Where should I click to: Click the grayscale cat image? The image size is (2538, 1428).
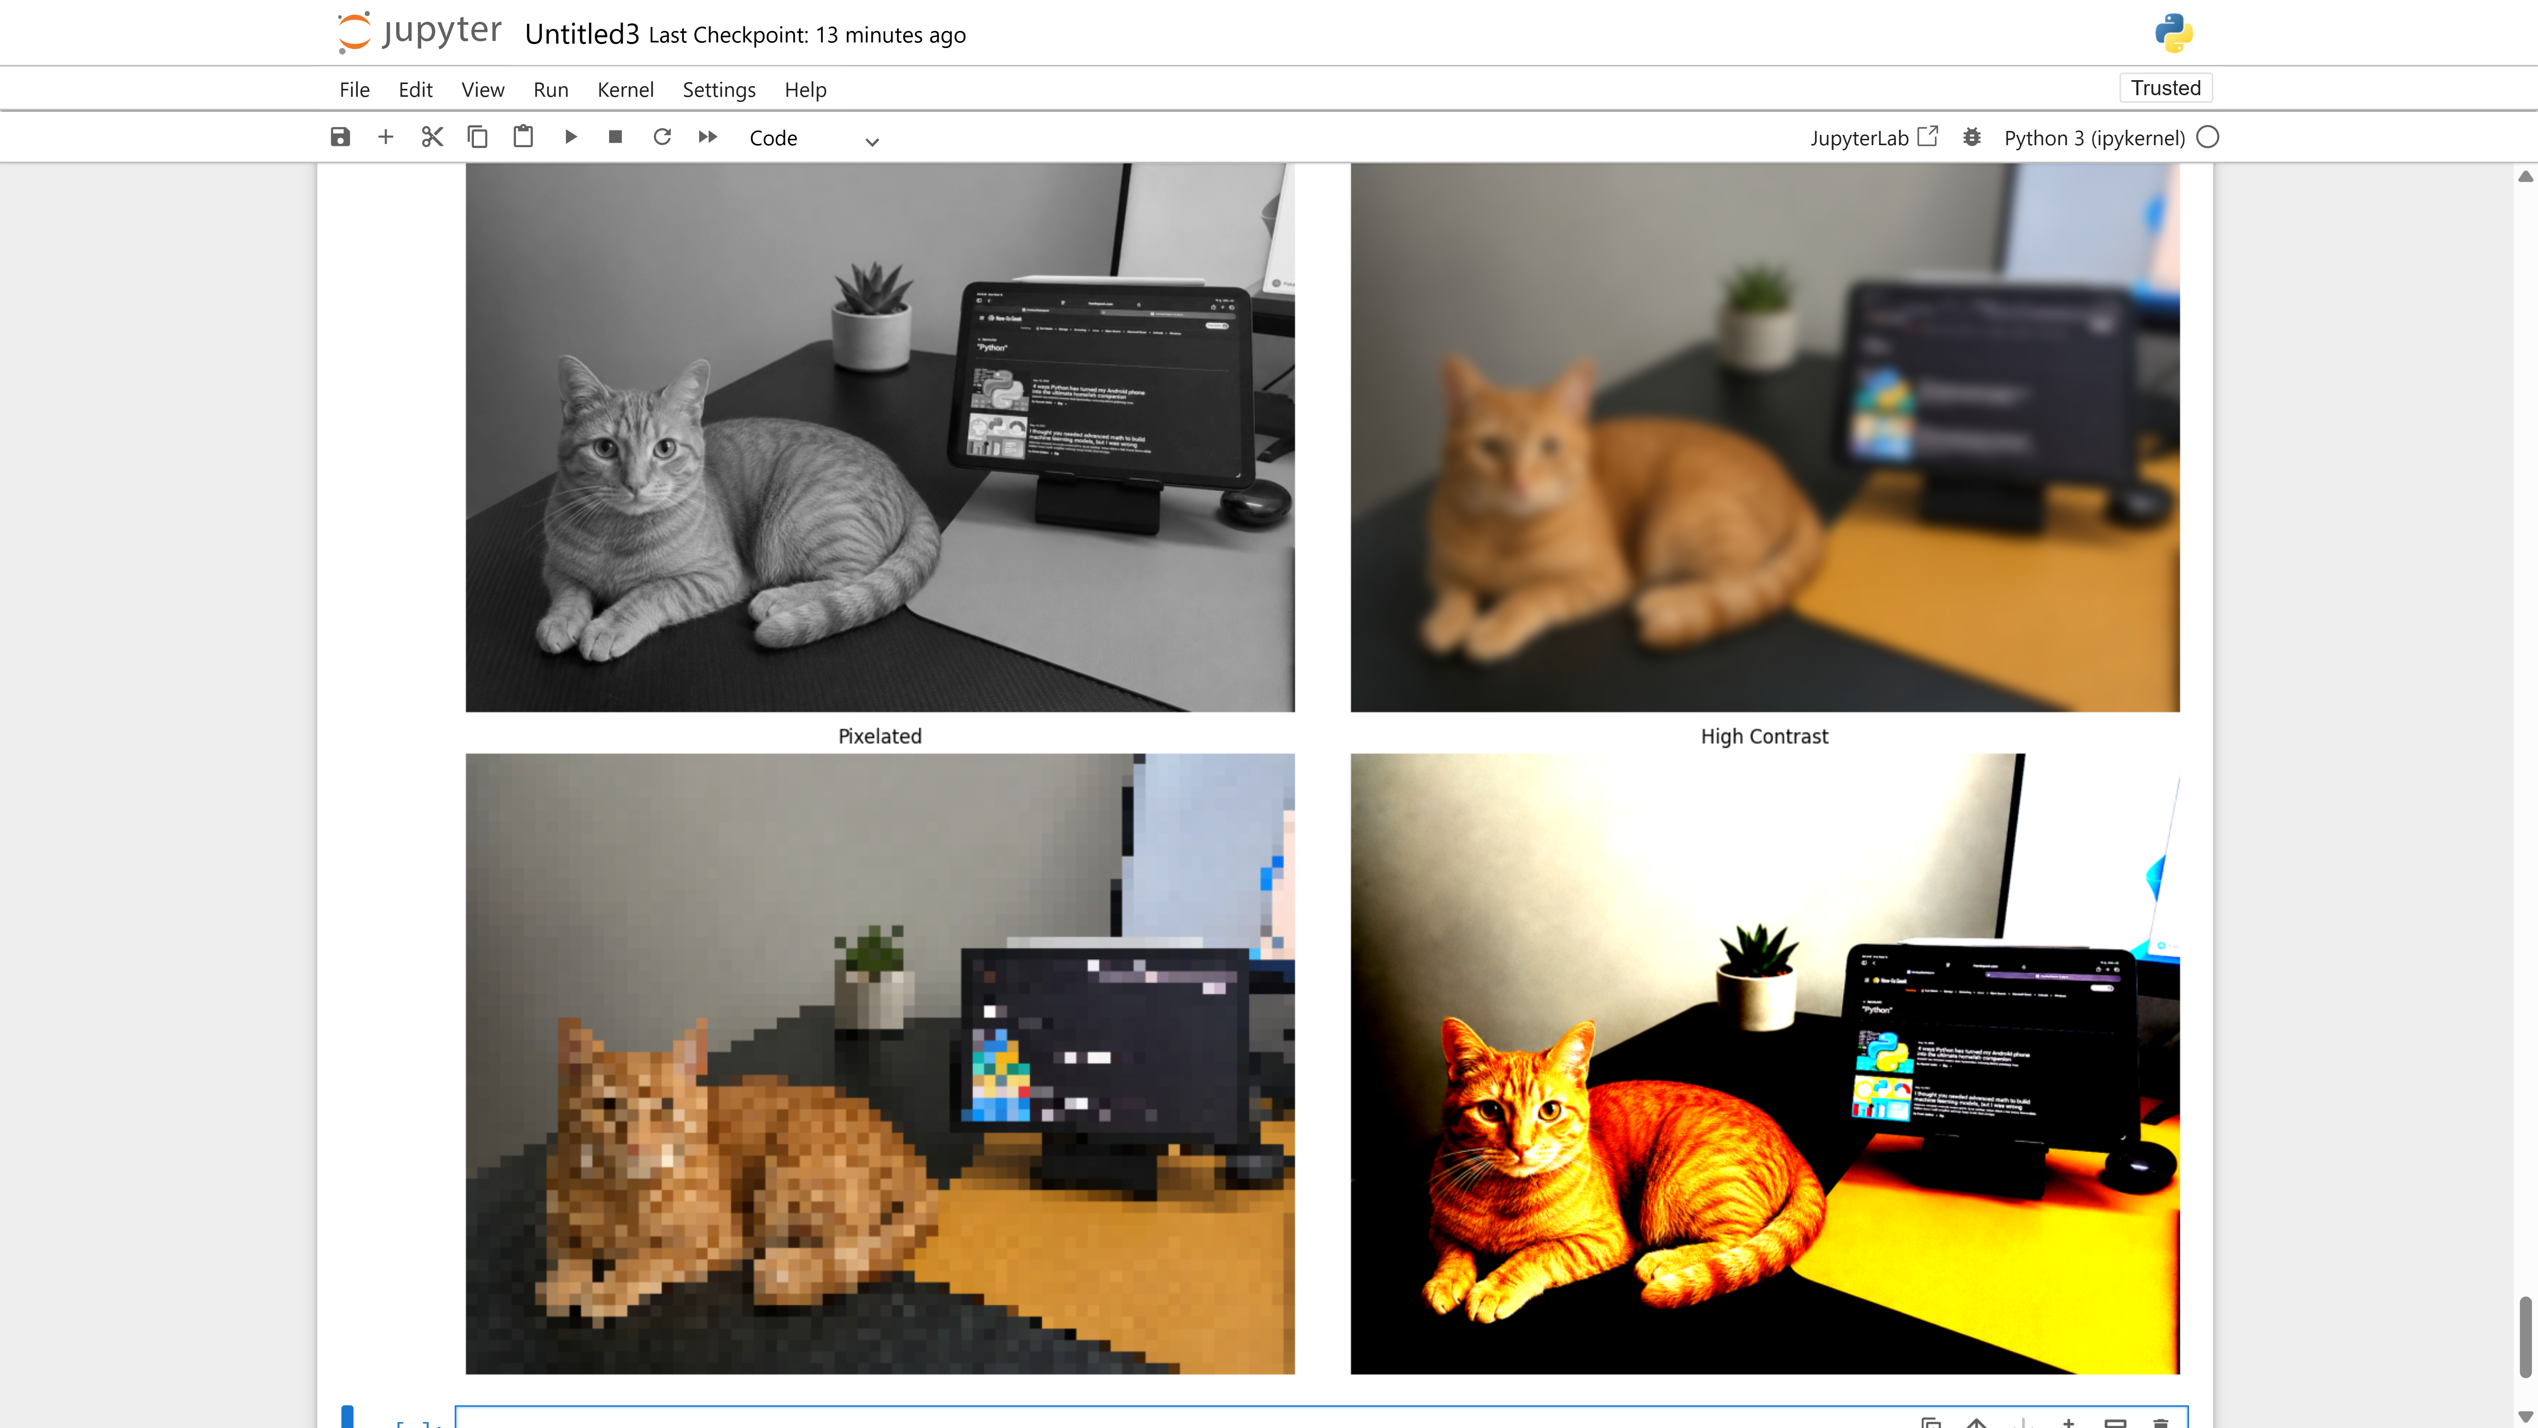tap(880, 438)
